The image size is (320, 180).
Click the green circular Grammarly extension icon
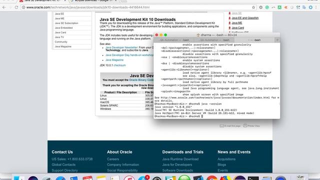click(x=267, y=7)
